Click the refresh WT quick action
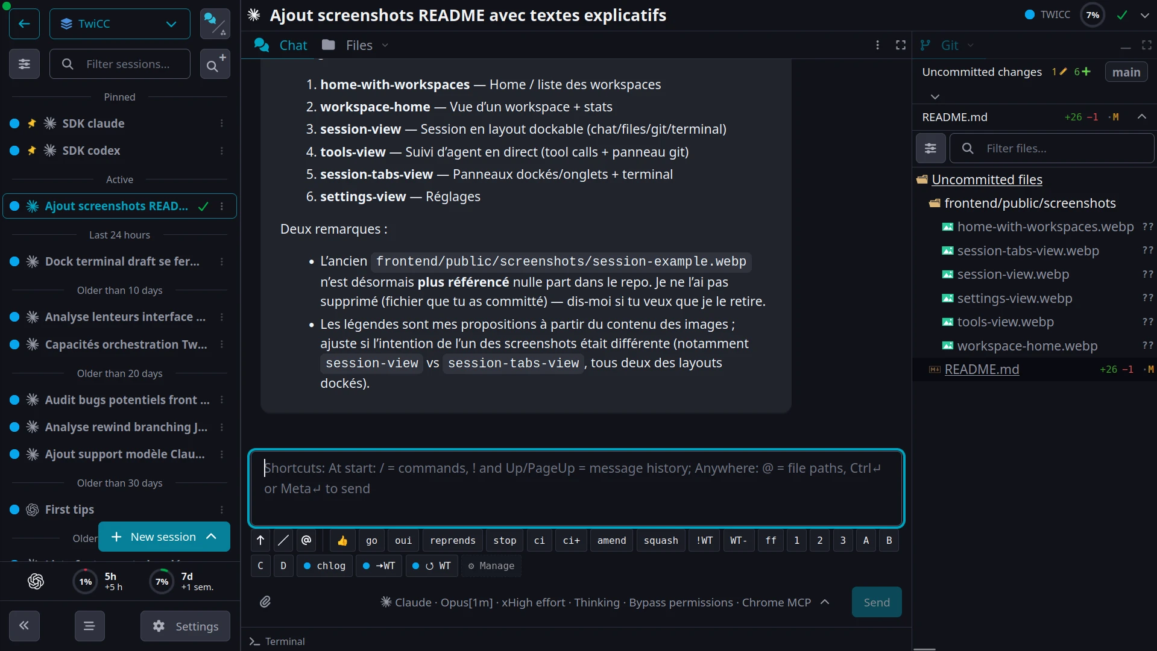 432,565
